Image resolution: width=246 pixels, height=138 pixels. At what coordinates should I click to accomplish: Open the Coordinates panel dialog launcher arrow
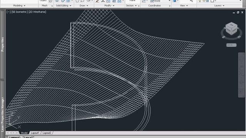point(170,6)
